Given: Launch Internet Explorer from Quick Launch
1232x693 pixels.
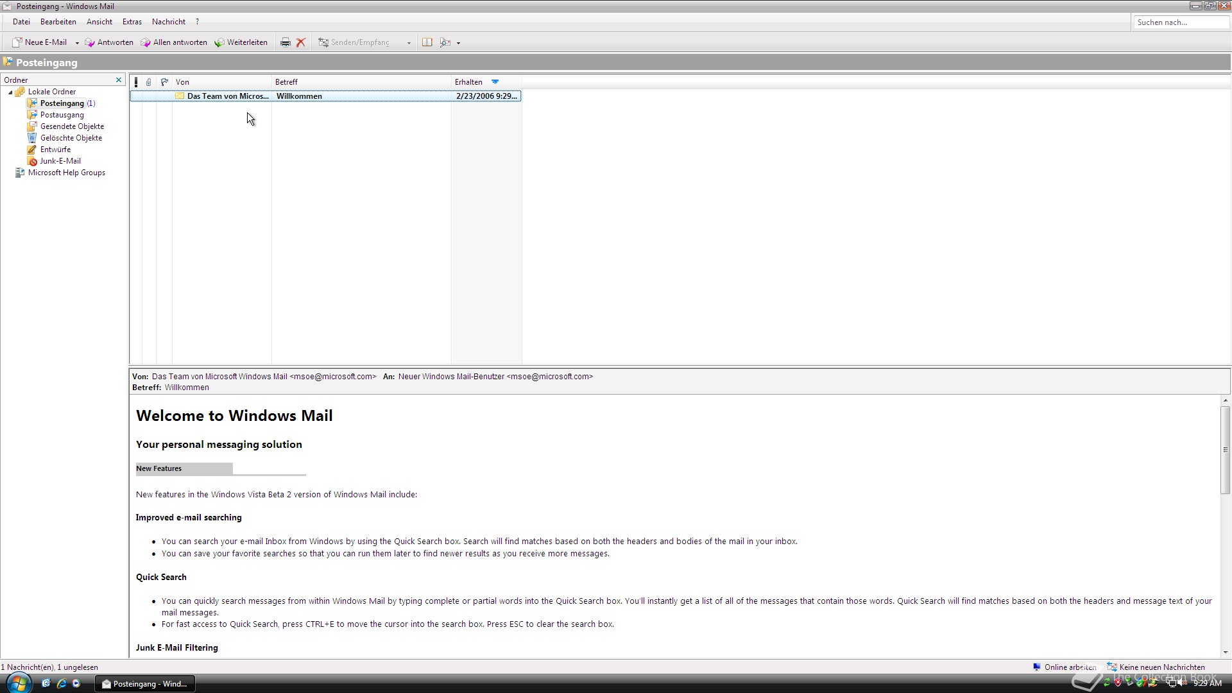Looking at the screenshot, I should coord(61,684).
